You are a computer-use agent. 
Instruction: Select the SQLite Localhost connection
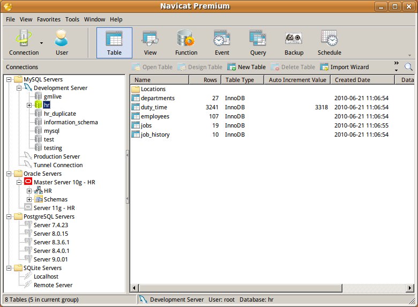click(x=46, y=276)
